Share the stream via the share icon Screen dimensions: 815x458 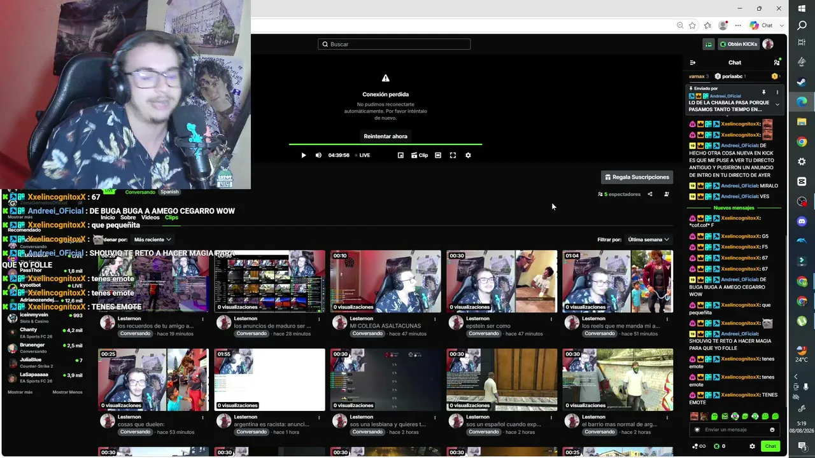[650, 194]
